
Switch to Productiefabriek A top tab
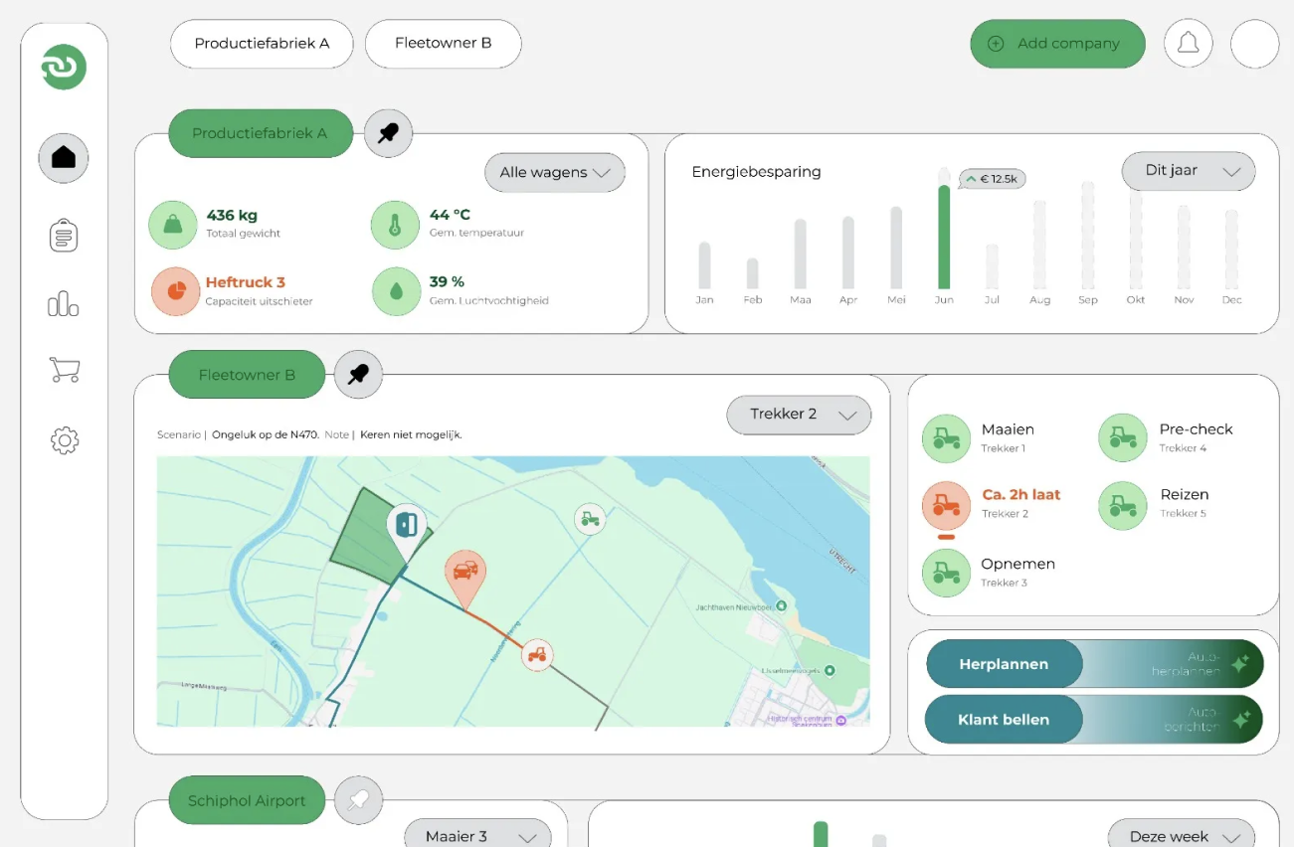tap(262, 44)
